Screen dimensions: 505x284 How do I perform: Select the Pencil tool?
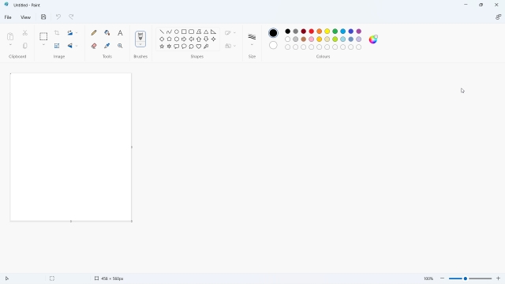pos(94,33)
